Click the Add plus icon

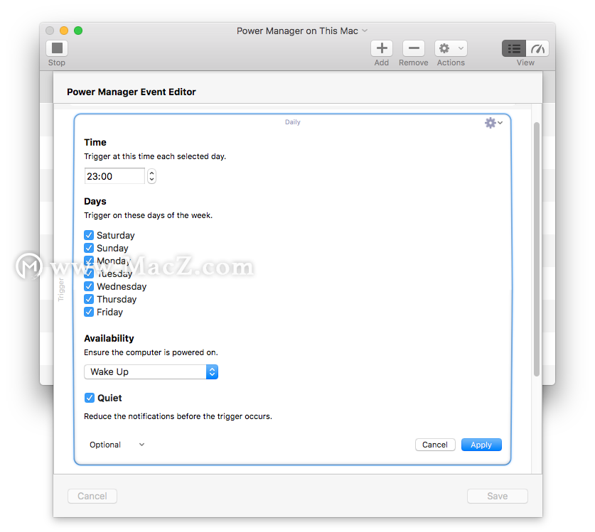coord(381,48)
